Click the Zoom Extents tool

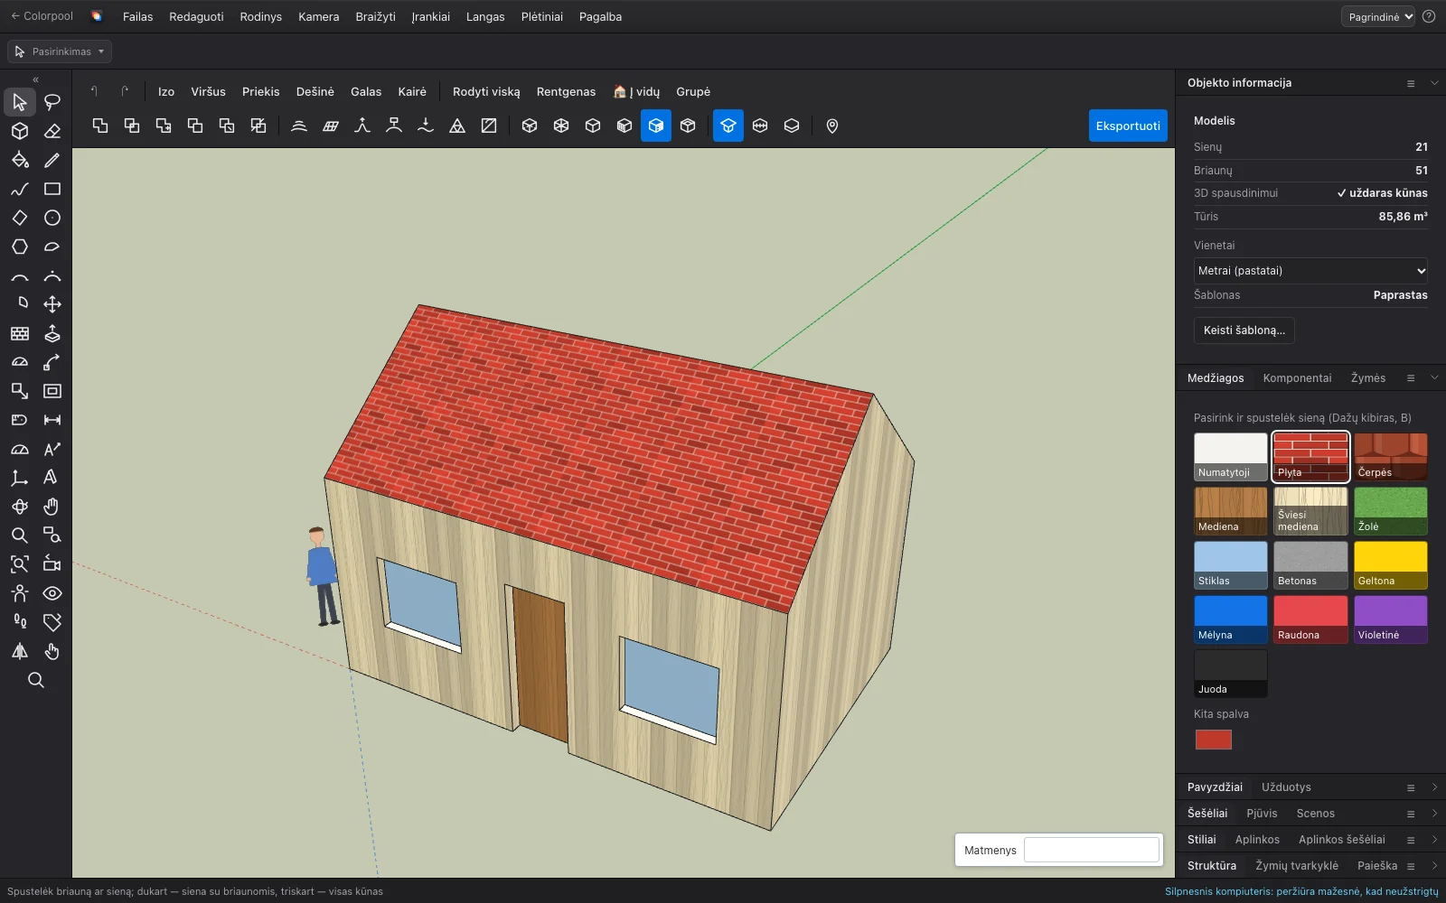[x=20, y=564]
